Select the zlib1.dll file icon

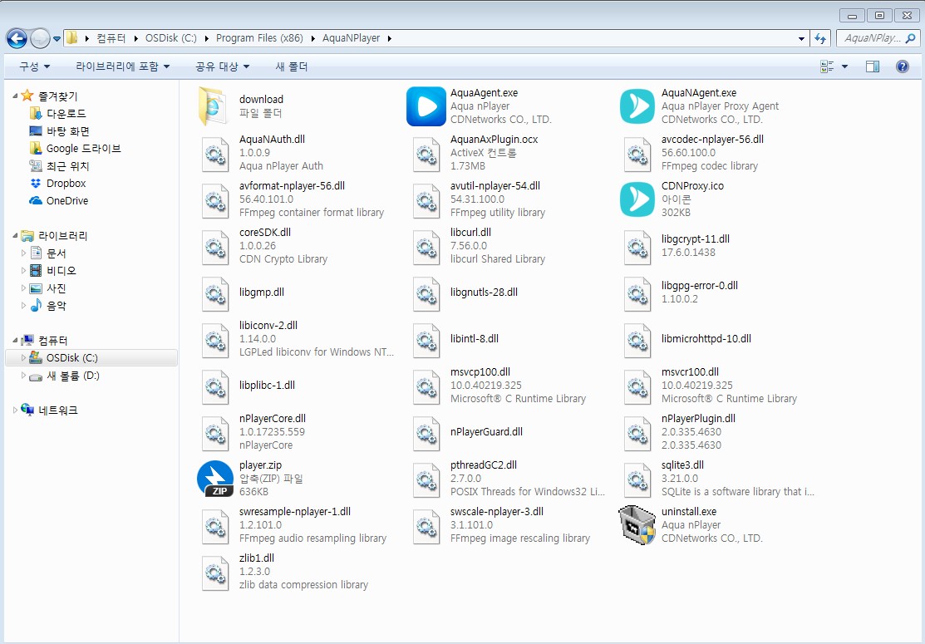215,573
